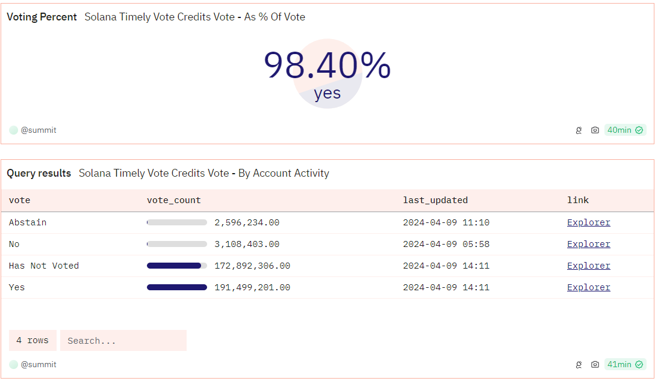
Task: Click the green checkmark in 41min badge
Action: (639, 364)
